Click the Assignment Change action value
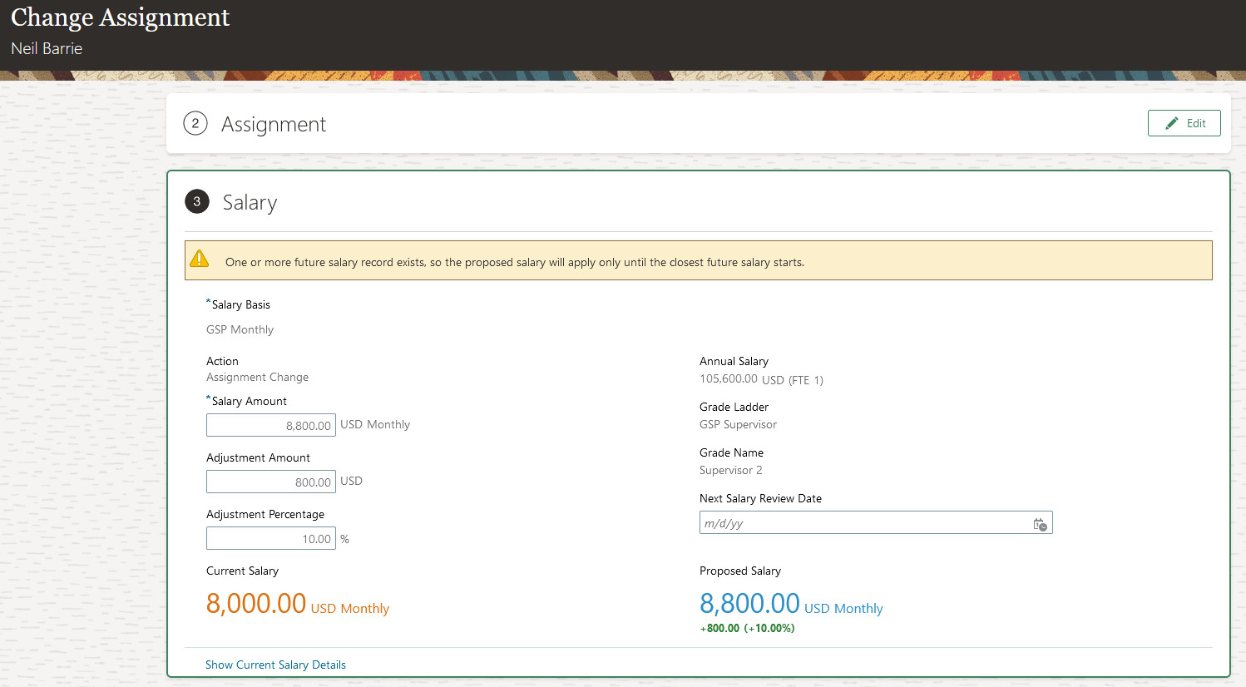 pos(257,377)
